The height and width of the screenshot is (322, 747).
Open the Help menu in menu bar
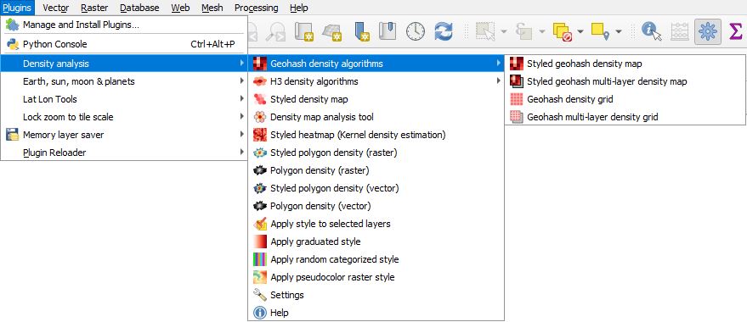(x=298, y=8)
